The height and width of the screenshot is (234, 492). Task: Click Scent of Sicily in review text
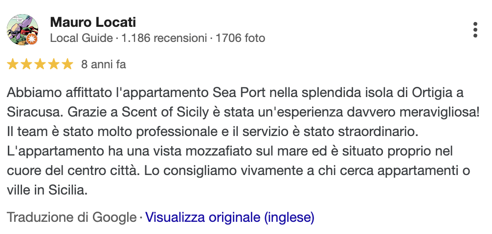pos(165,112)
